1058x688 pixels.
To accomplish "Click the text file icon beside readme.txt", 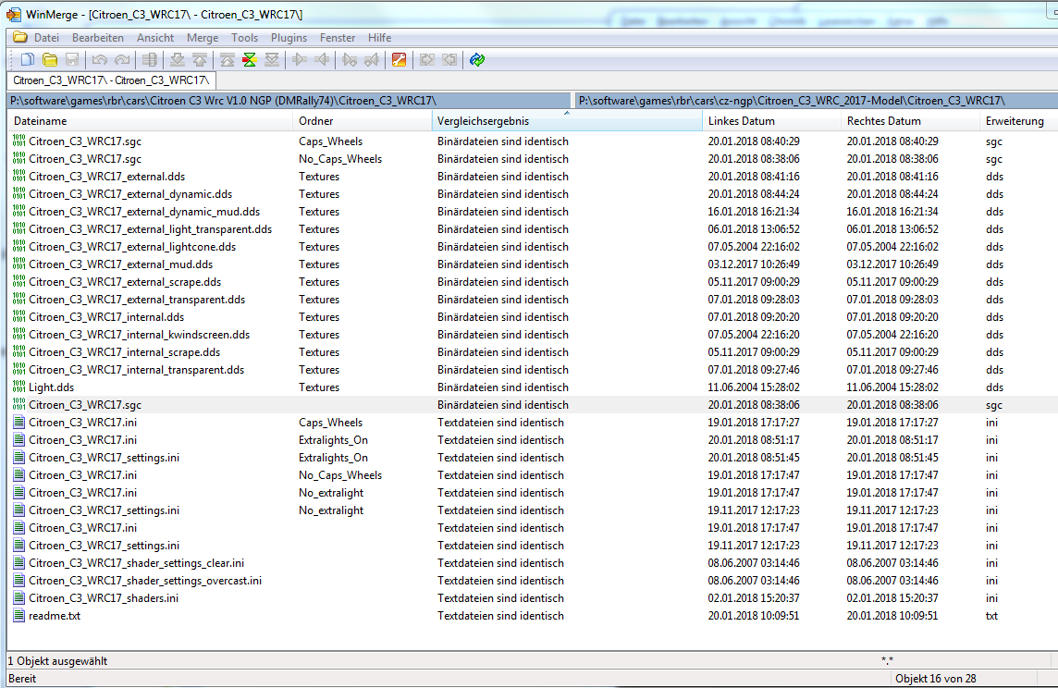I will pyautogui.click(x=18, y=616).
